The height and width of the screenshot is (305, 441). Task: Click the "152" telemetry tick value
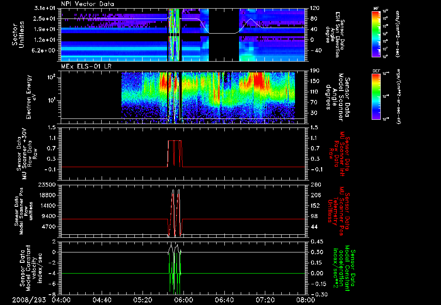[315, 205]
